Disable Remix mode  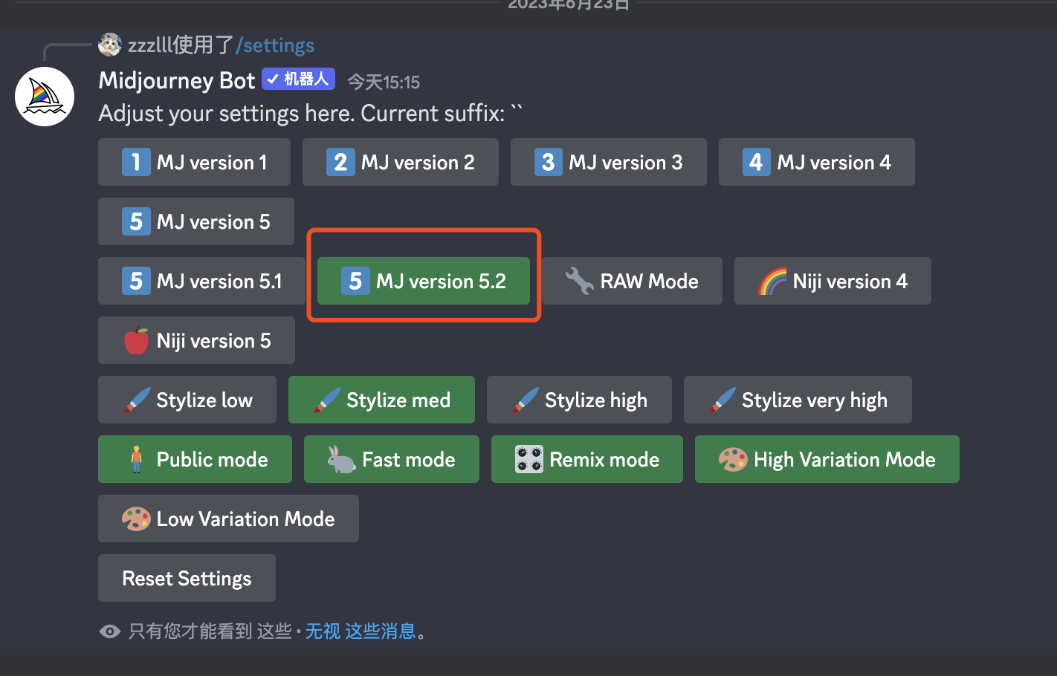pos(587,459)
